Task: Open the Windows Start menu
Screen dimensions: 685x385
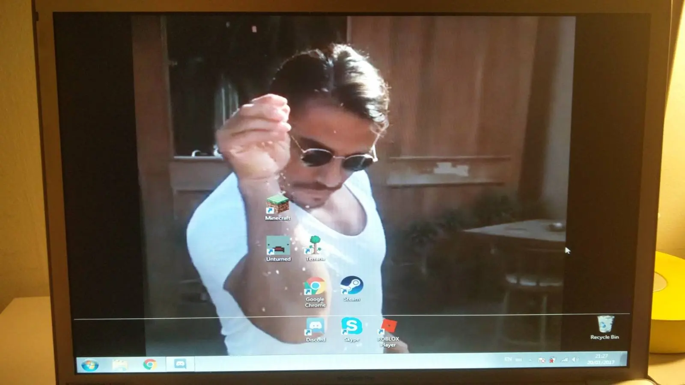Action: (90, 365)
